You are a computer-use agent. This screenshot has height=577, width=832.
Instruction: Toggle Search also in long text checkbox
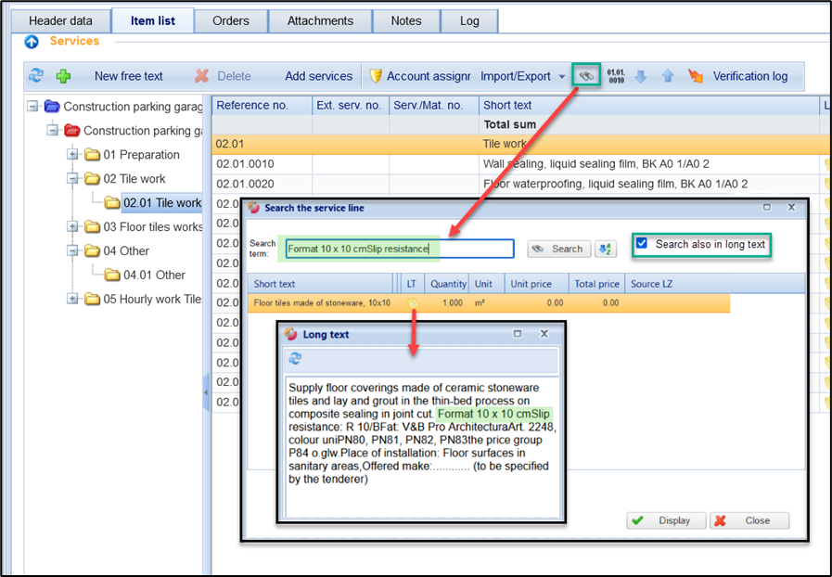(x=642, y=244)
